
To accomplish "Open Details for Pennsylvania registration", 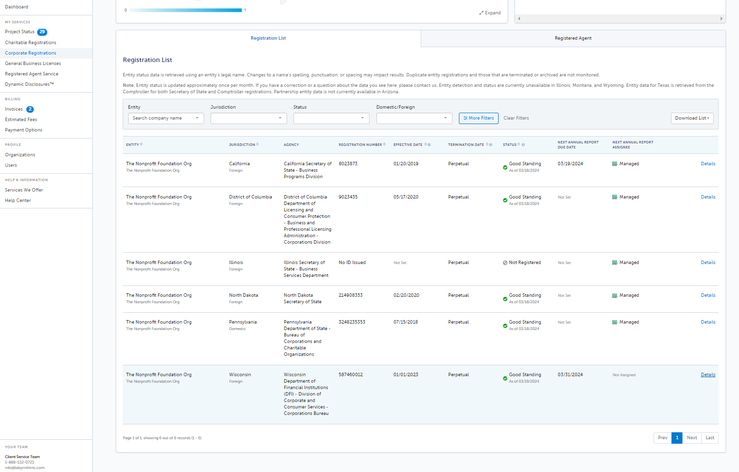I will pos(708,322).
